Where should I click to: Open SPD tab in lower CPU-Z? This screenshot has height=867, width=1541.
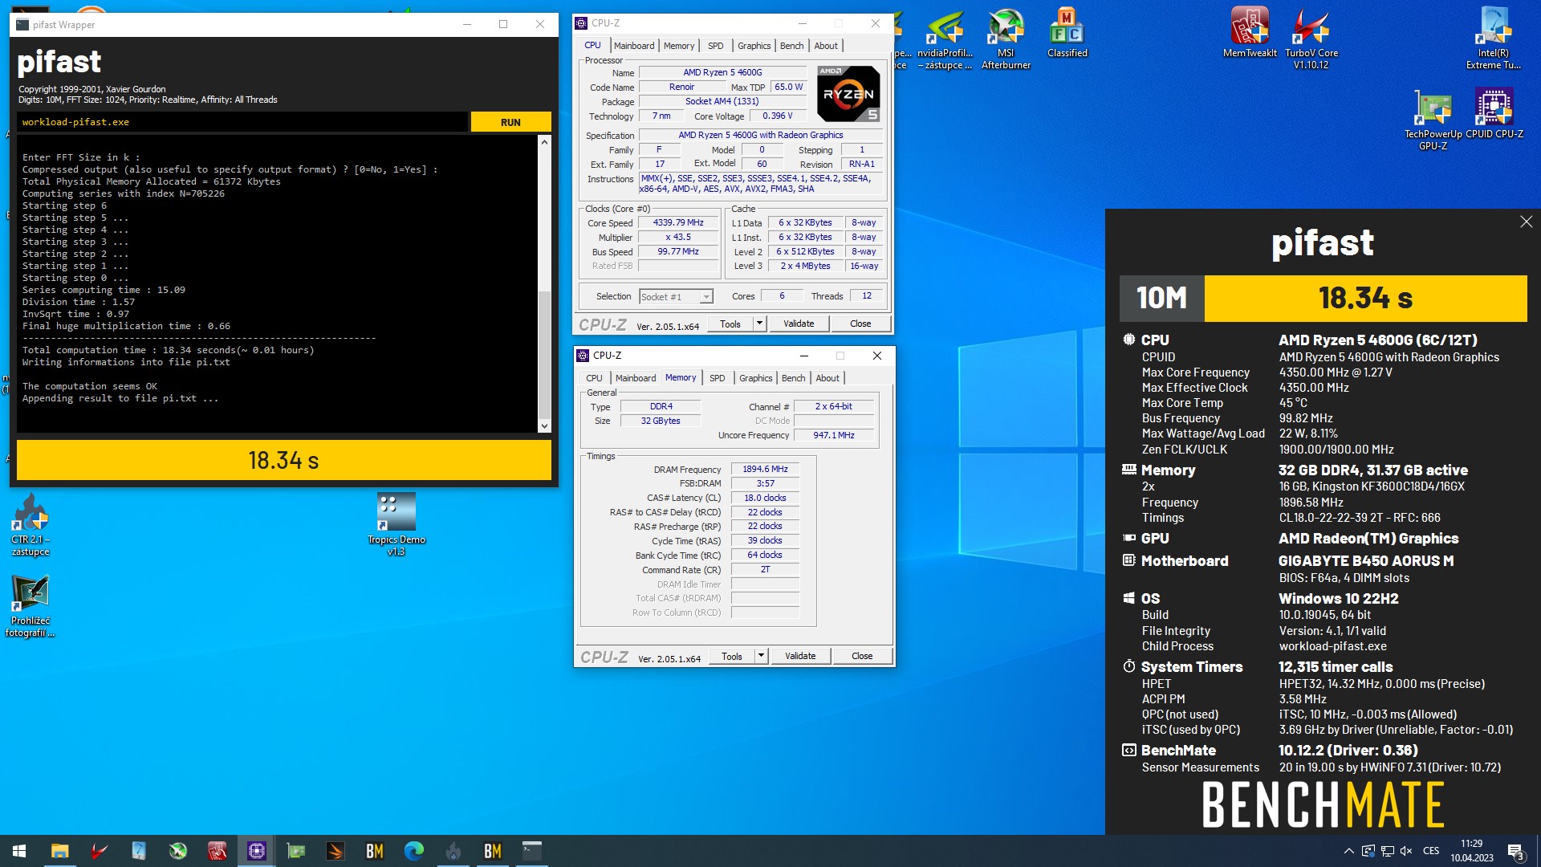point(718,378)
